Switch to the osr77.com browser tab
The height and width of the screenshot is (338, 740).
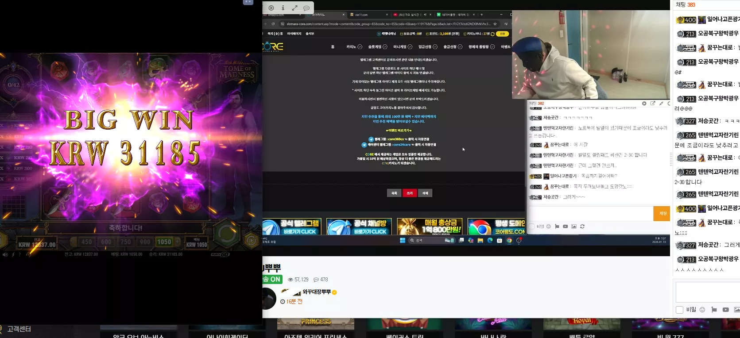[x=368, y=15]
